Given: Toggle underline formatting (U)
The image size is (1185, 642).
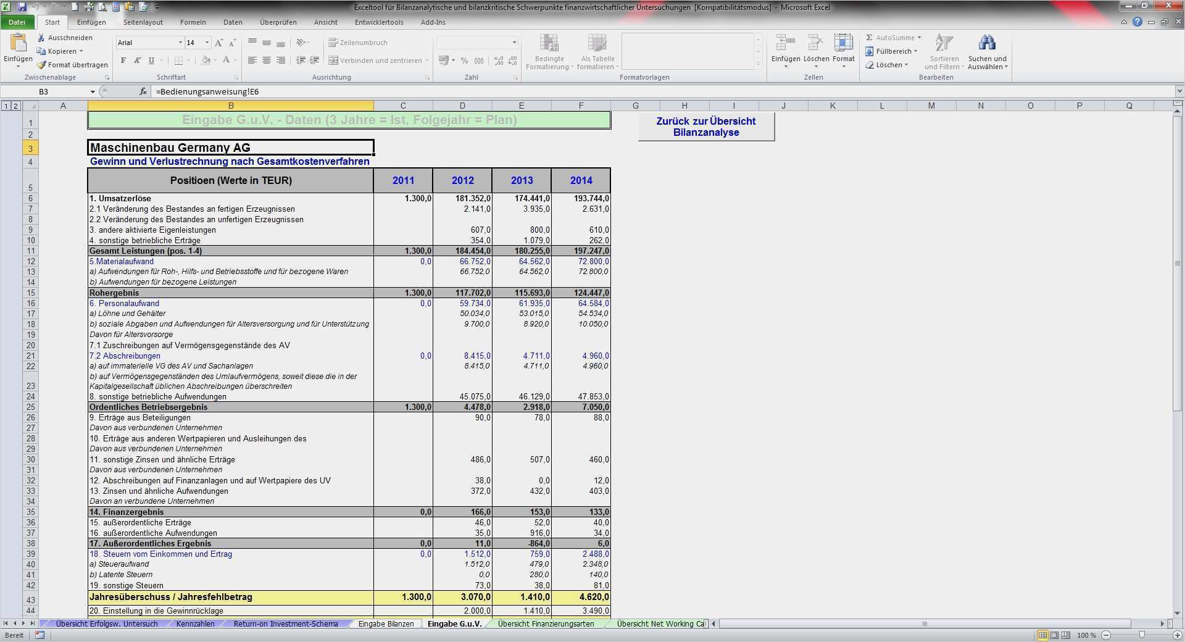Looking at the screenshot, I should 151,60.
